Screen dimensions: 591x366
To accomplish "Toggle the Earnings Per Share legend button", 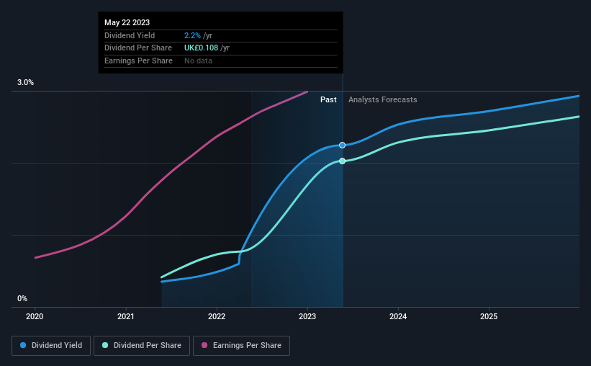I will (241, 346).
